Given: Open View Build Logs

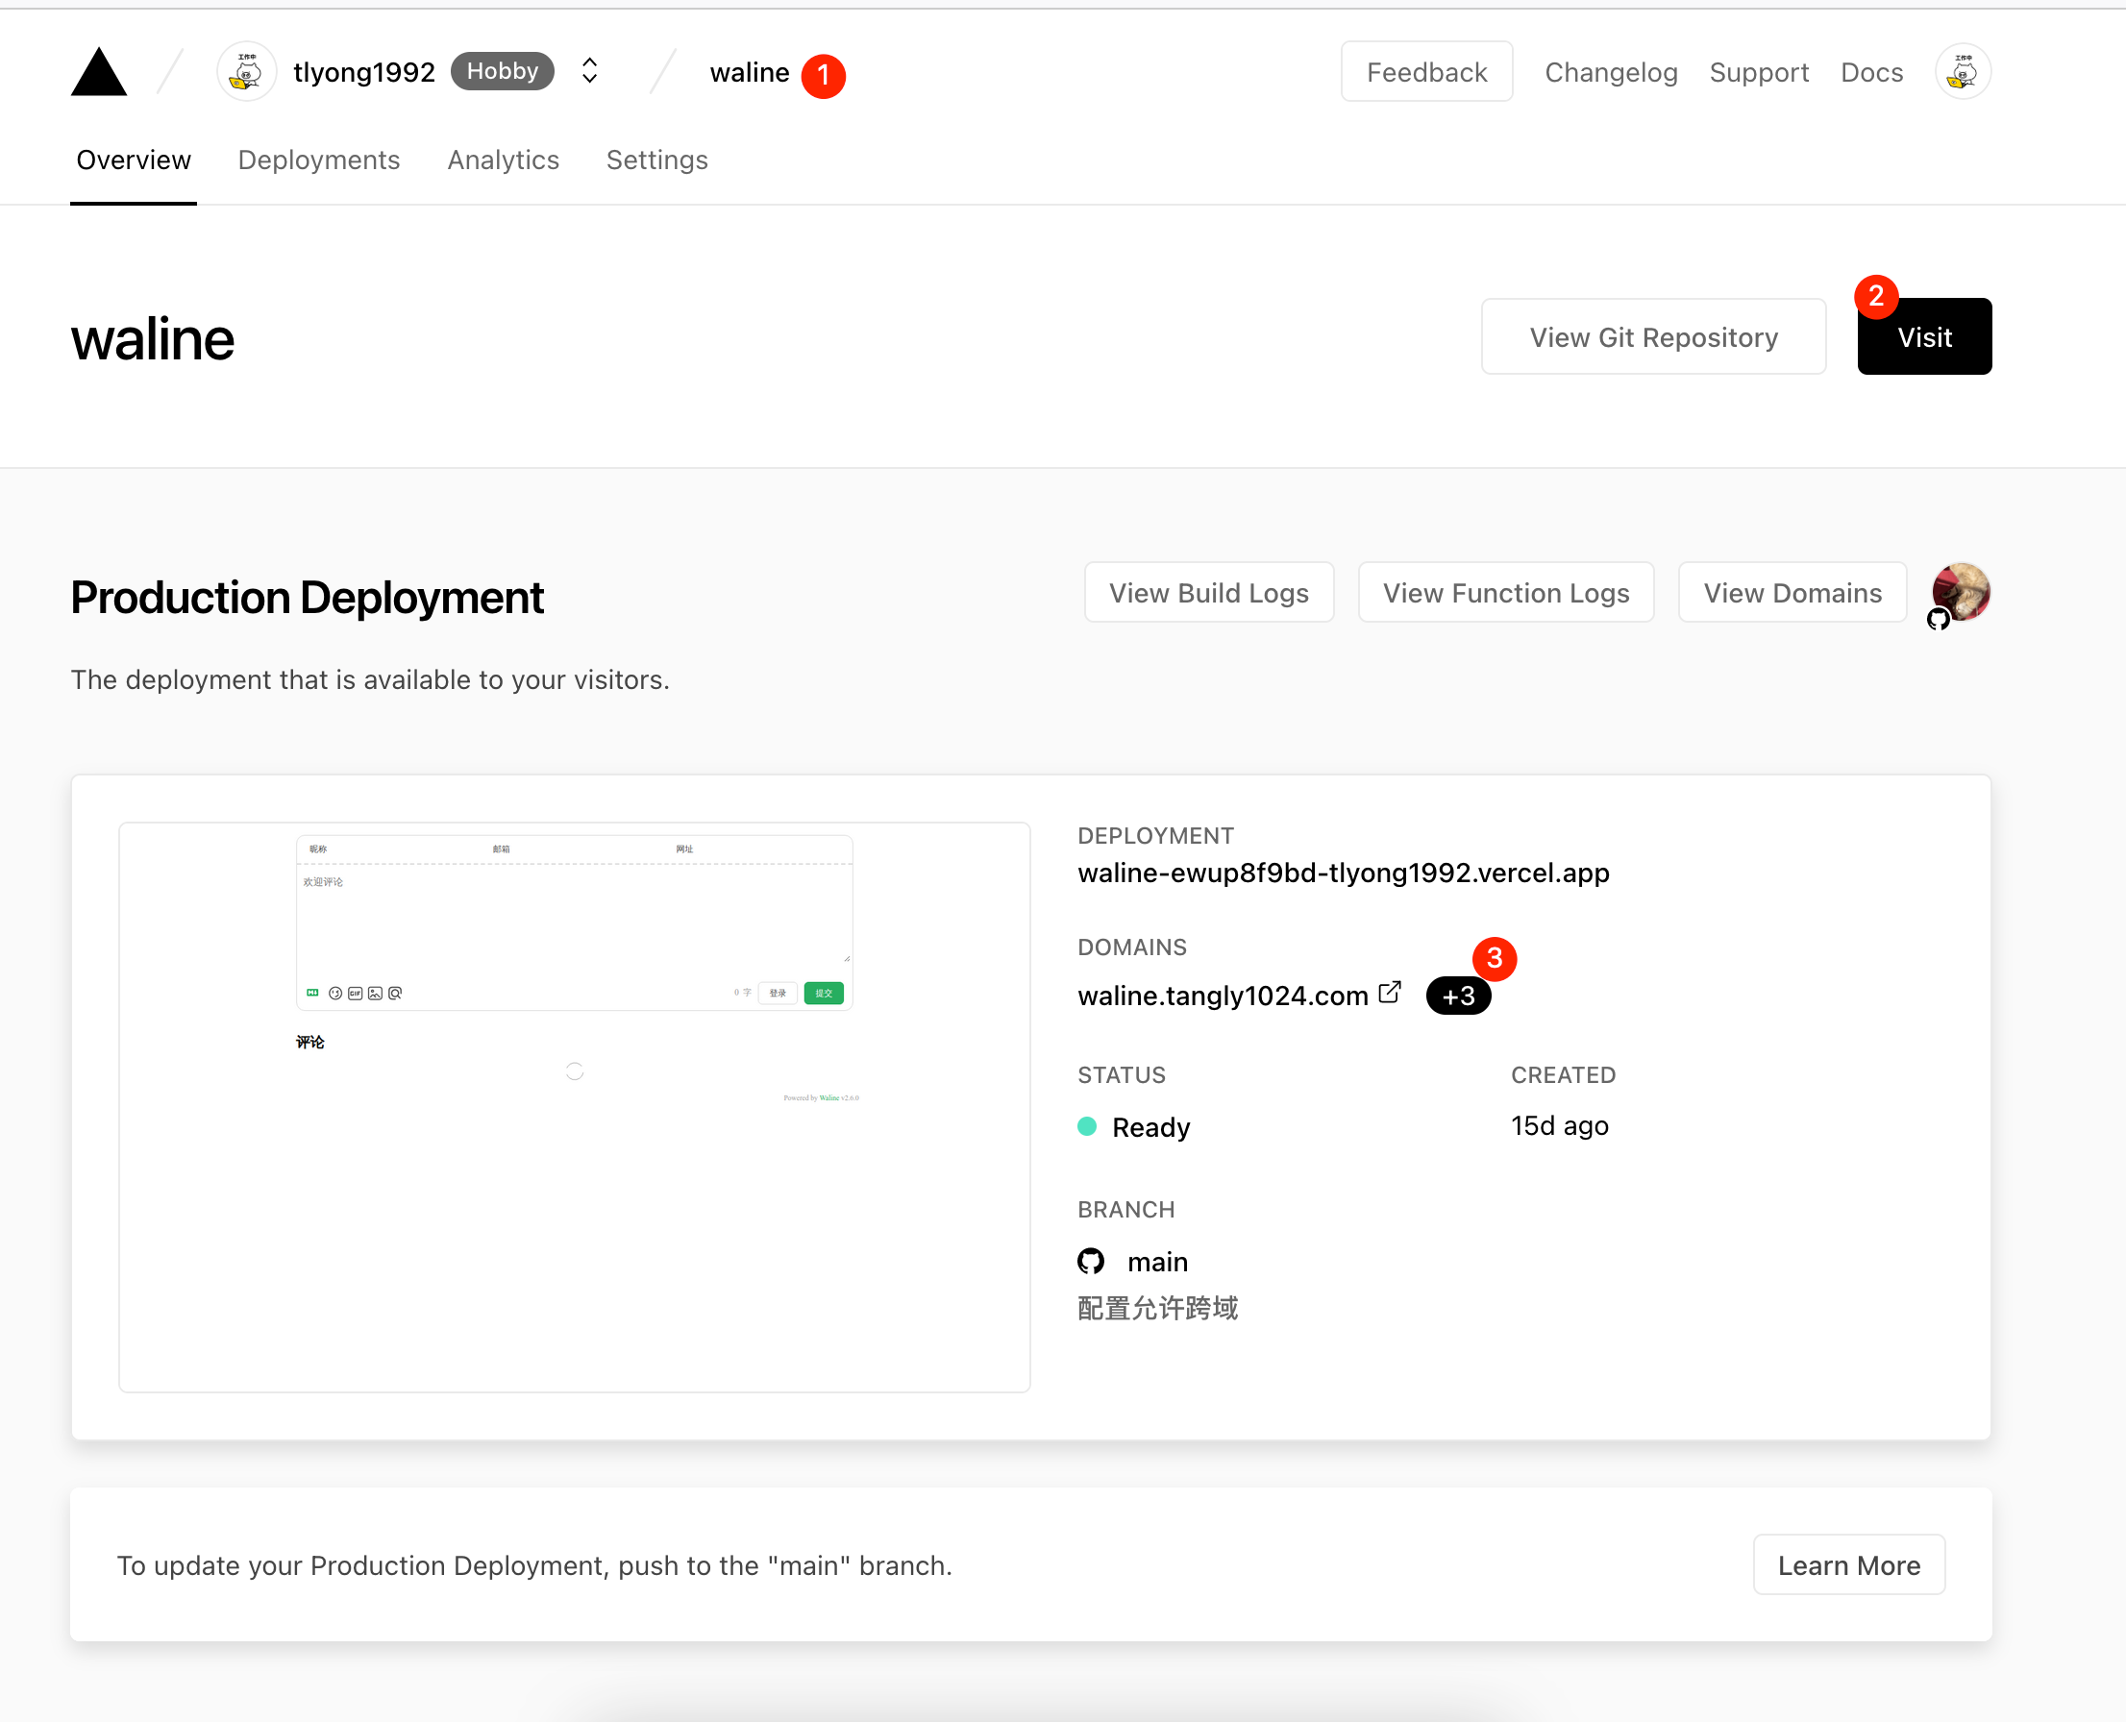Looking at the screenshot, I should click(x=1208, y=593).
